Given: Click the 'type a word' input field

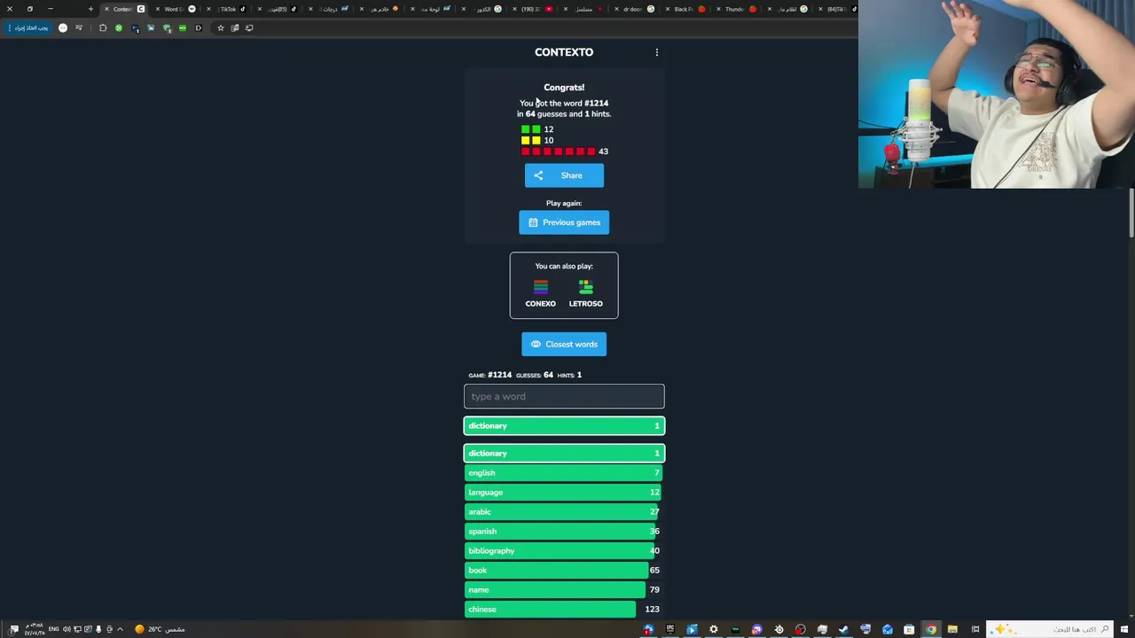Looking at the screenshot, I should (564, 396).
